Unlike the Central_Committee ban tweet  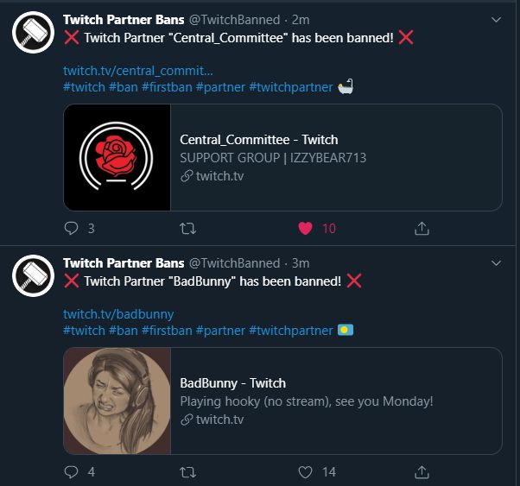coord(305,229)
